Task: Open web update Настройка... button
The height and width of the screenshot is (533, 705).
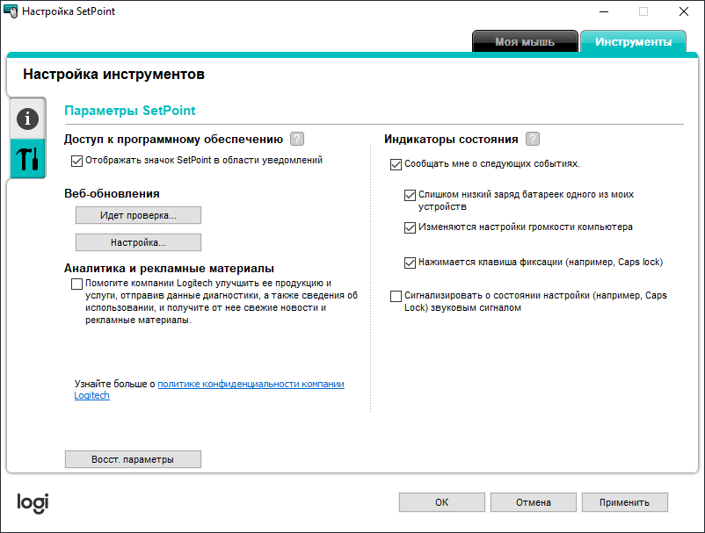Action: [x=138, y=242]
